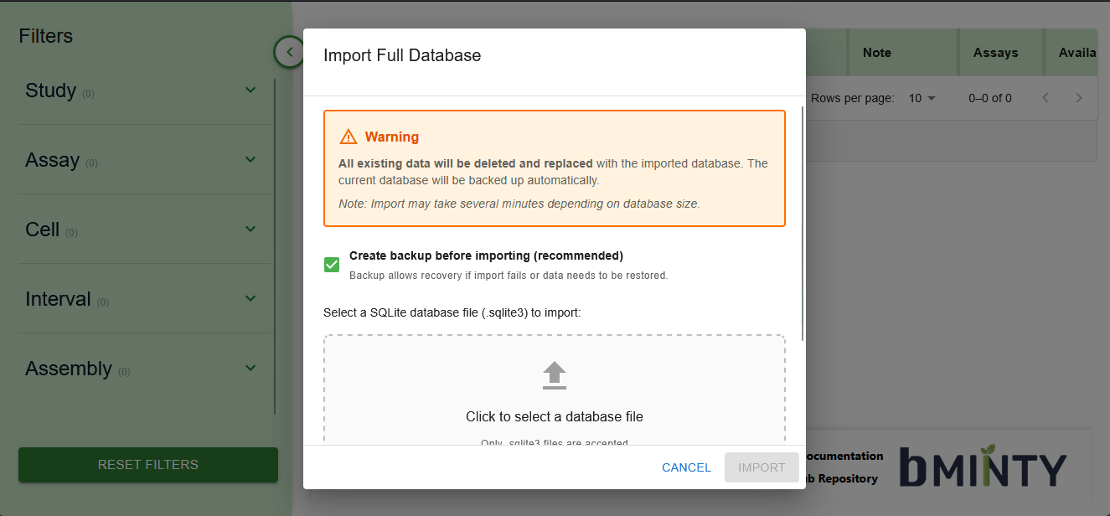This screenshot has width=1110, height=516.
Task: Expand the Assay filter section
Action: point(250,159)
